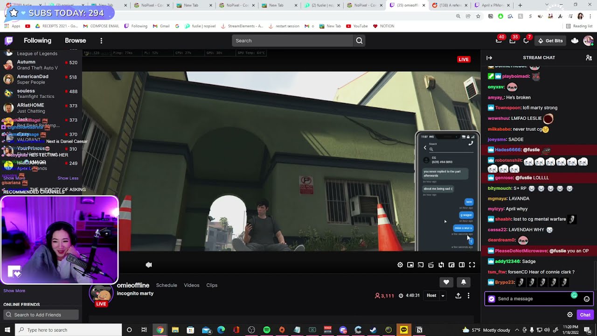The width and height of the screenshot is (597, 336).
Task: Cast the stream to a device
Action: [x=421, y=265]
